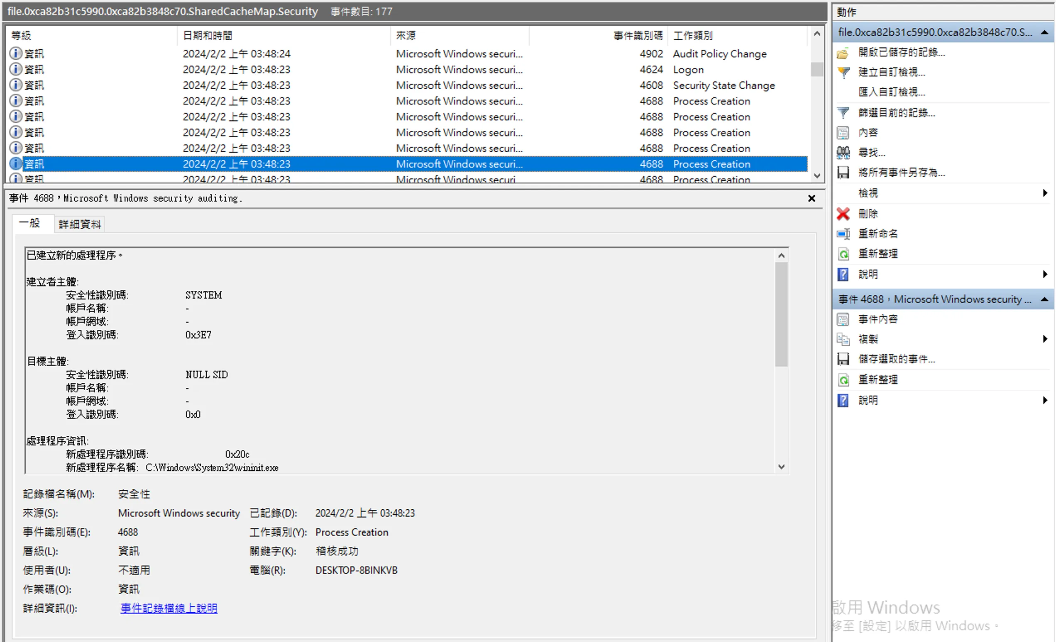Click the red X delete icon

coord(843,214)
